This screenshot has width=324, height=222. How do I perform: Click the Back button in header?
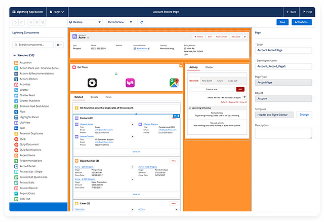[291, 12]
